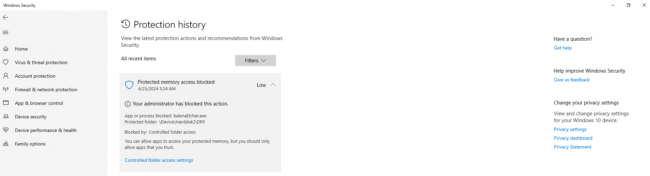Image resolution: width=650 pixels, height=176 pixels.
Task: Collapse the Protected memory access blocked entry
Action: (273, 85)
